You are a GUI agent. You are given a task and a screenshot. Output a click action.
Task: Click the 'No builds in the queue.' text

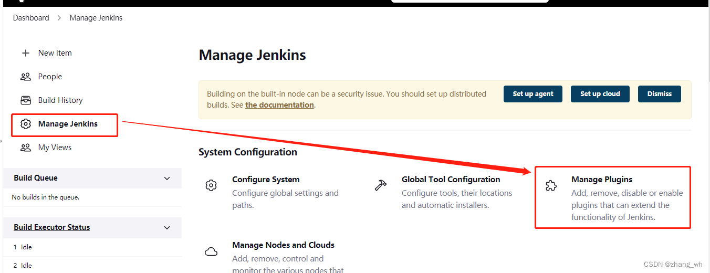[46, 197]
